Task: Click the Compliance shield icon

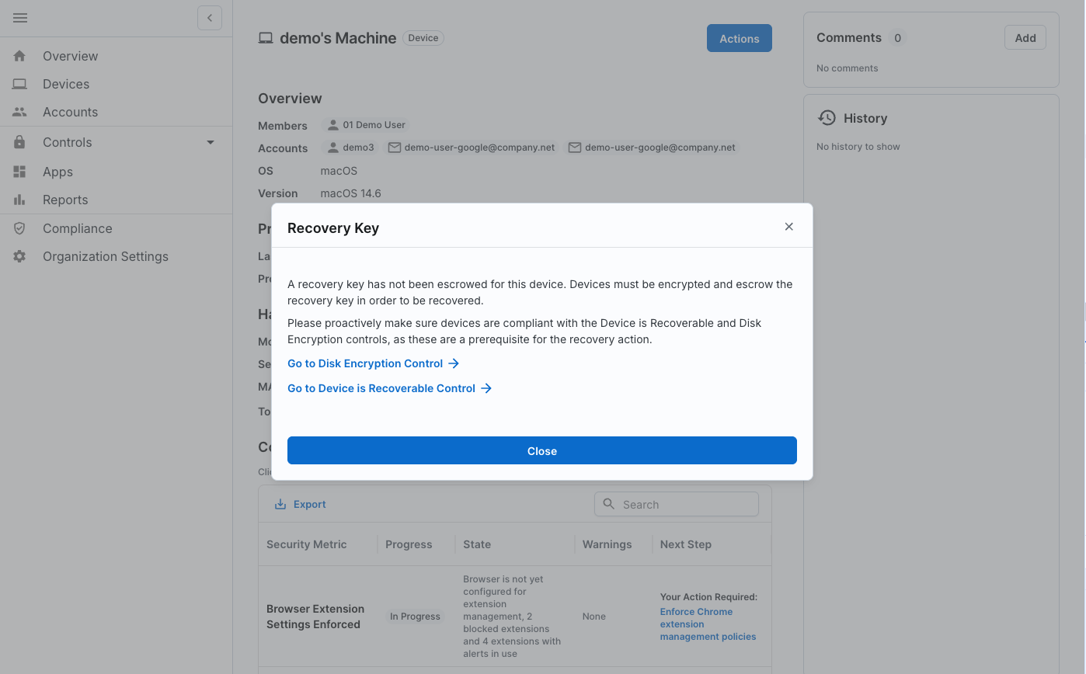Action: click(19, 228)
